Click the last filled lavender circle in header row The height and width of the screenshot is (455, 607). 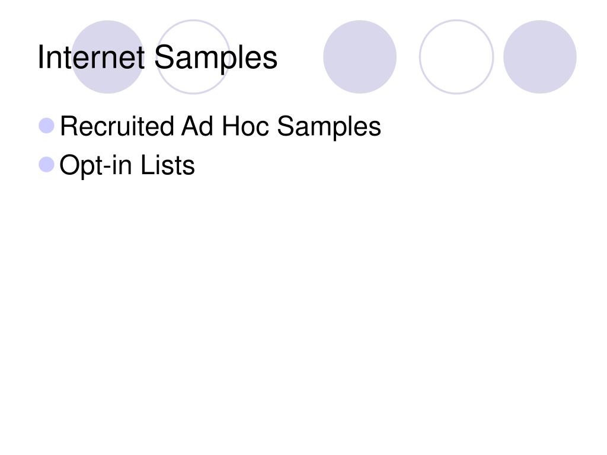click(x=539, y=57)
